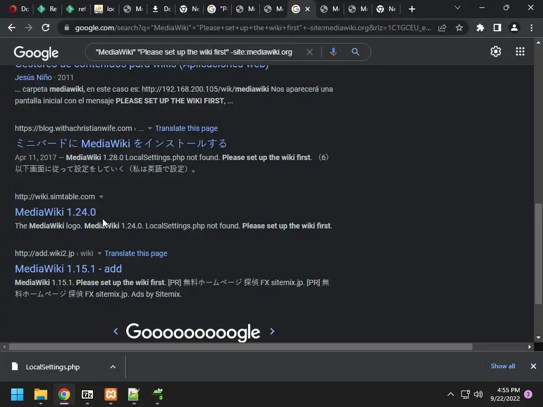Open MediaWiki 1.15.1 - add result
The height and width of the screenshot is (407, 543).
(x=68, y=269)
